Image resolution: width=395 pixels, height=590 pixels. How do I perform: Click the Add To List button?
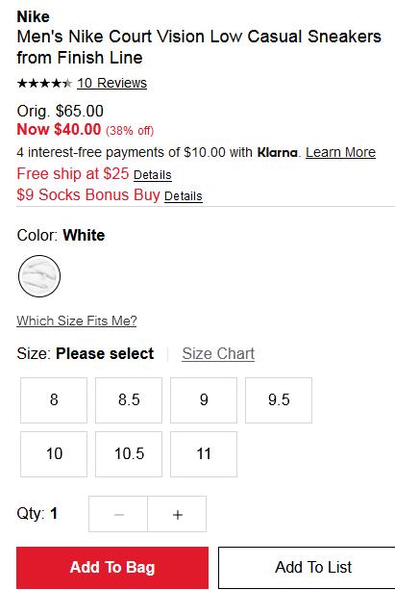tap(307, 568)
